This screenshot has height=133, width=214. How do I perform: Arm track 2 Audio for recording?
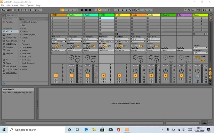pyautogui.click(x=72, y=82)
